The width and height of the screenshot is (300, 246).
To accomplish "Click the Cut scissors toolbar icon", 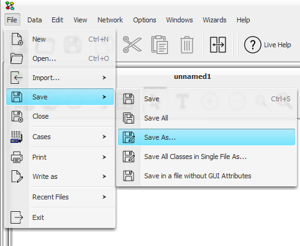I will pos(132,44).
